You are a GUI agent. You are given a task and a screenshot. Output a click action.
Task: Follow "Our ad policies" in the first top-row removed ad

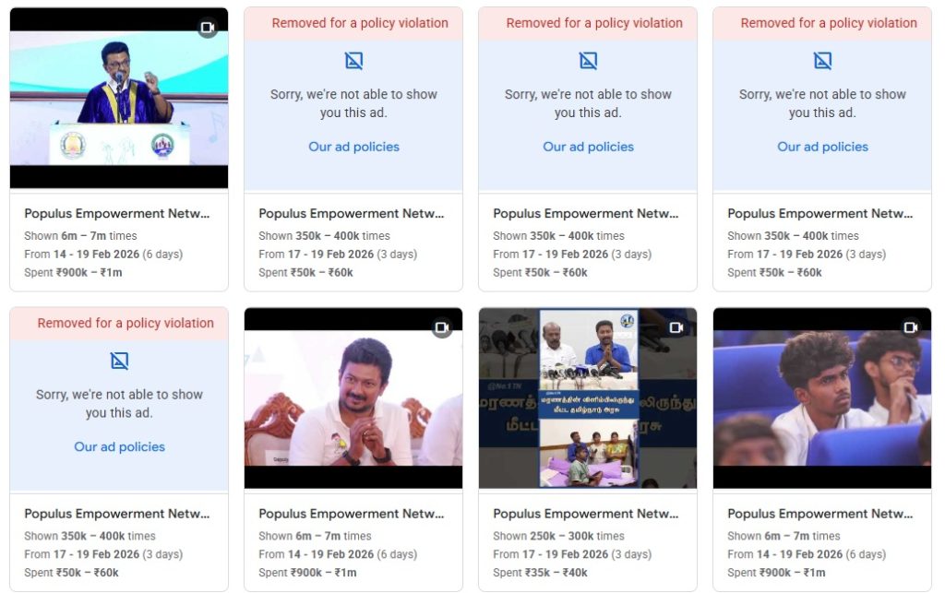pos(353,147)
